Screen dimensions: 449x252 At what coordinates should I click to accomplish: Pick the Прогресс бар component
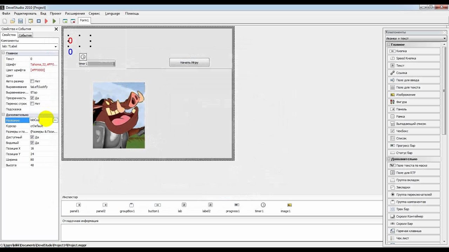pos(414,146)
